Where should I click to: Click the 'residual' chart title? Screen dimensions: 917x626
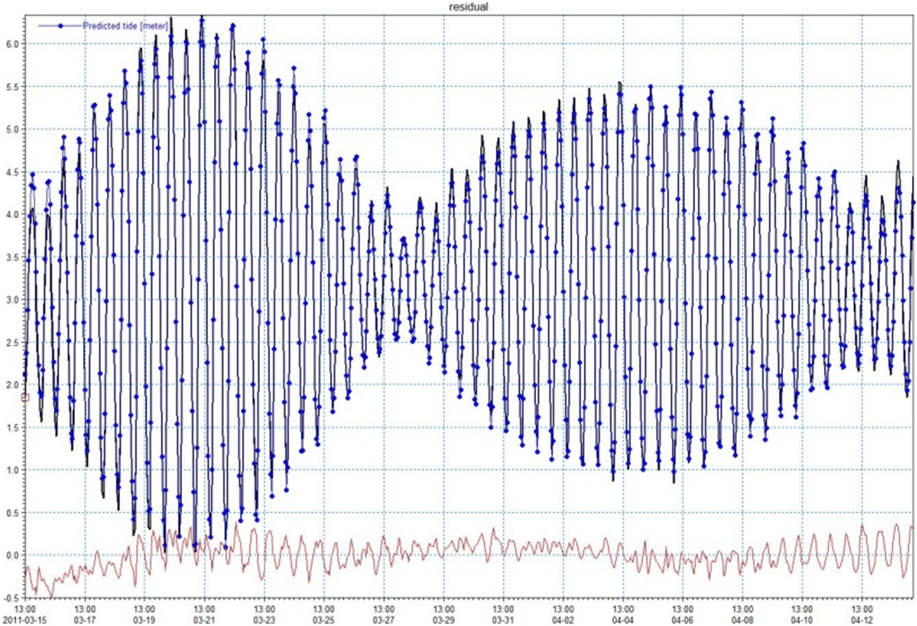click(468, 7)
